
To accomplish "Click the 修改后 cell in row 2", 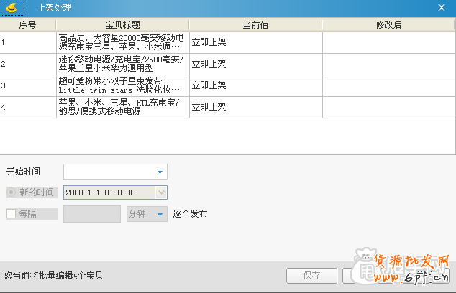I will coord(388,64).
